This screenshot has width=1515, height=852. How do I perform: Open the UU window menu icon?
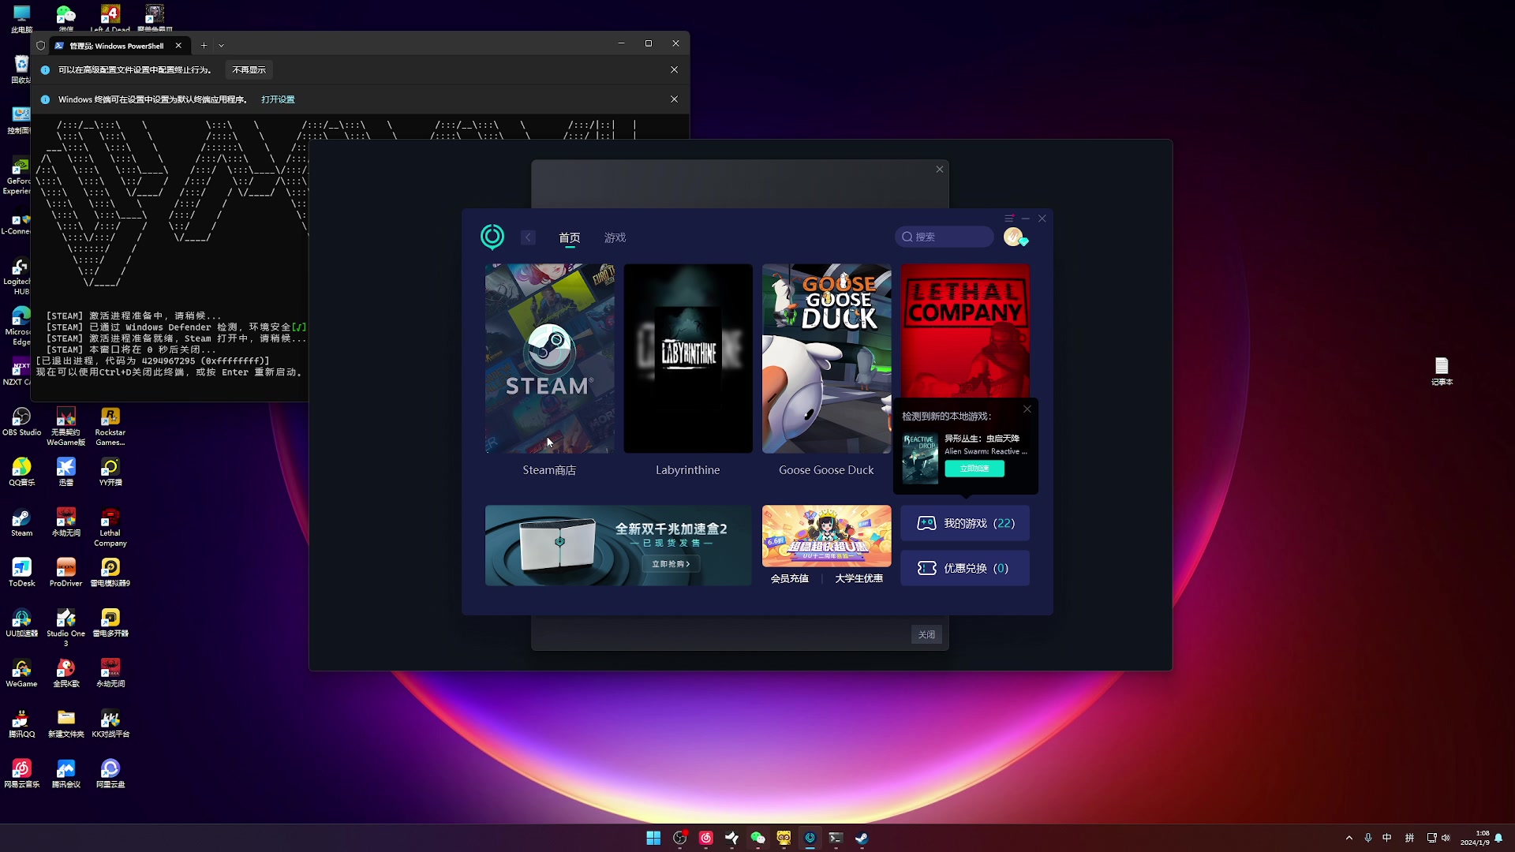[x=1009, y=219]
